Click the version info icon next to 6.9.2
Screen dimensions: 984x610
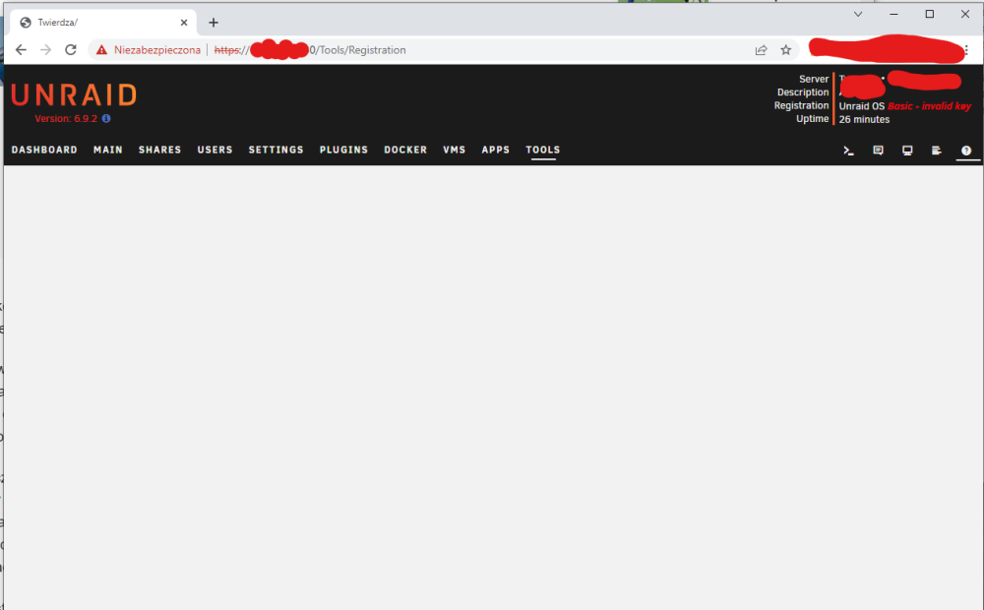click(x=106, y=119)
